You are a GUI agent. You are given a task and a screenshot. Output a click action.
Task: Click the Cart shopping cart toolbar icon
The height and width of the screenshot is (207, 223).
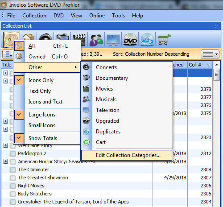(164, 40)
